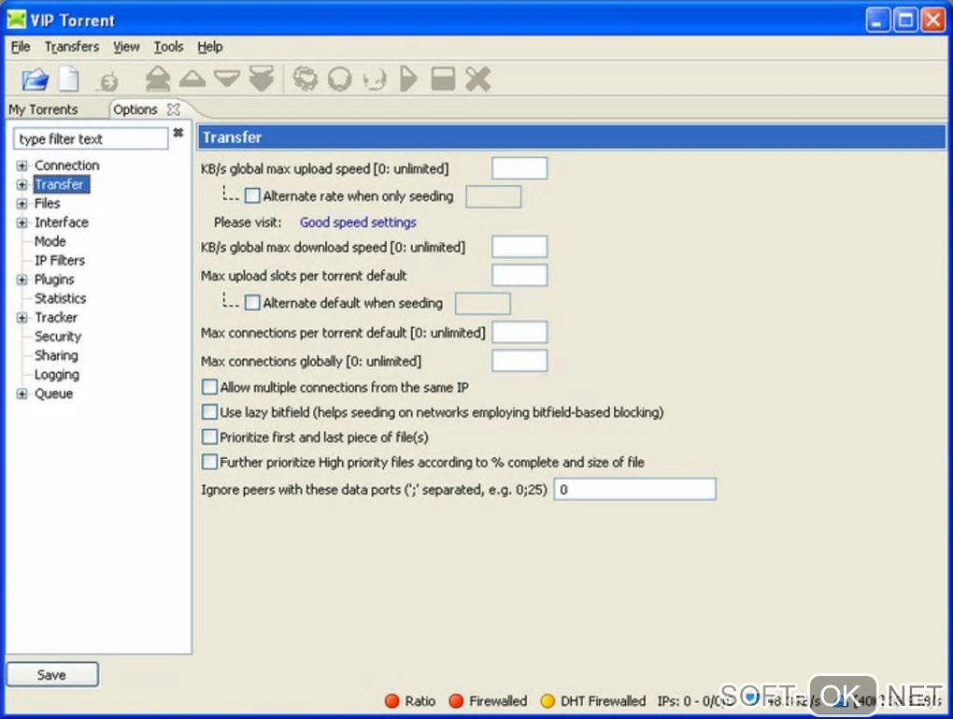The height and width of the screenshot is (719, 953).
Task: Expand the Transfer tree node
Action: (21, 184)
